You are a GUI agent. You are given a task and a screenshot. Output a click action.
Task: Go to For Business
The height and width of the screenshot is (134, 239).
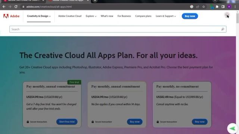124,16
